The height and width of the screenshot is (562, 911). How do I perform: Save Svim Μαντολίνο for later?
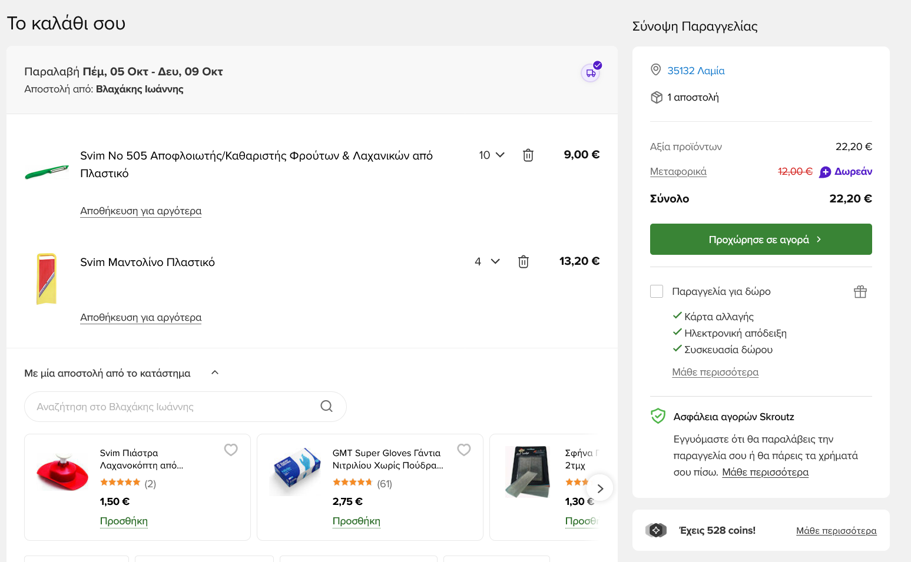141,317
